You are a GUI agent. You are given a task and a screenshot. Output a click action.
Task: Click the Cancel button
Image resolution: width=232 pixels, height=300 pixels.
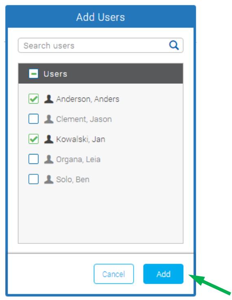(x=114, y=274)
